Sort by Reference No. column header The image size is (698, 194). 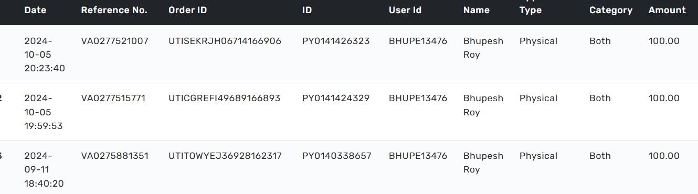(x=114, y=10)
